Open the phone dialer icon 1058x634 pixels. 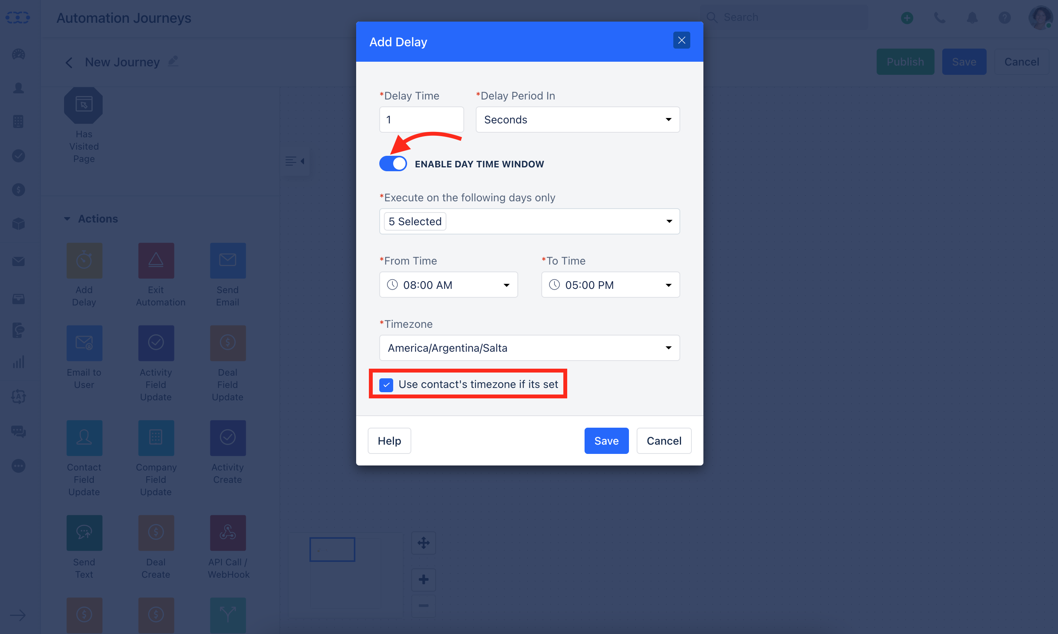[x=939, y=17]
